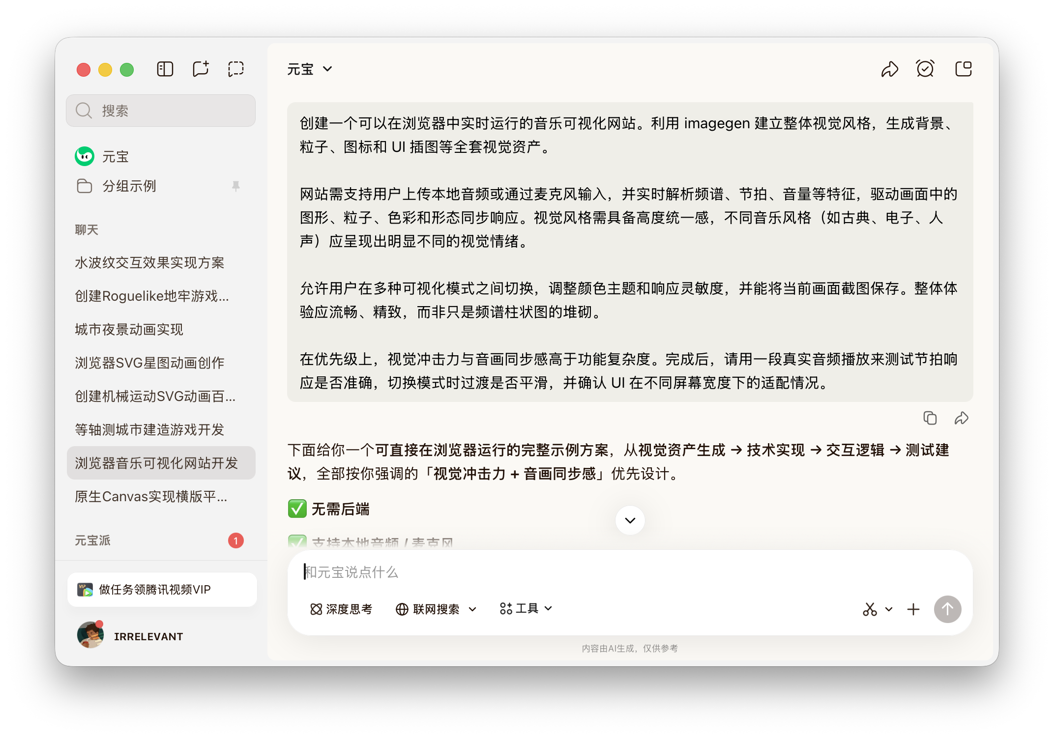
Task: Click the send arrow button
Action: [947, 609]
